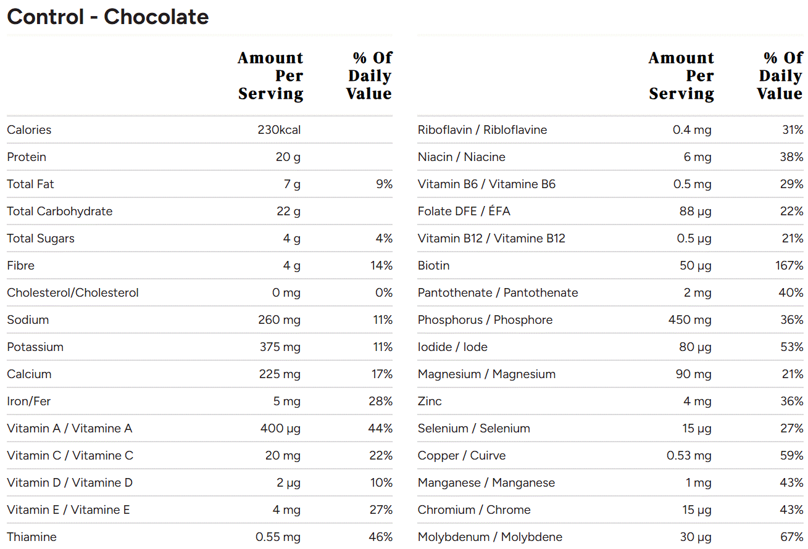The image size is (808, 549).
Task: Select the Fibre row label
Action: pos(21,265)
